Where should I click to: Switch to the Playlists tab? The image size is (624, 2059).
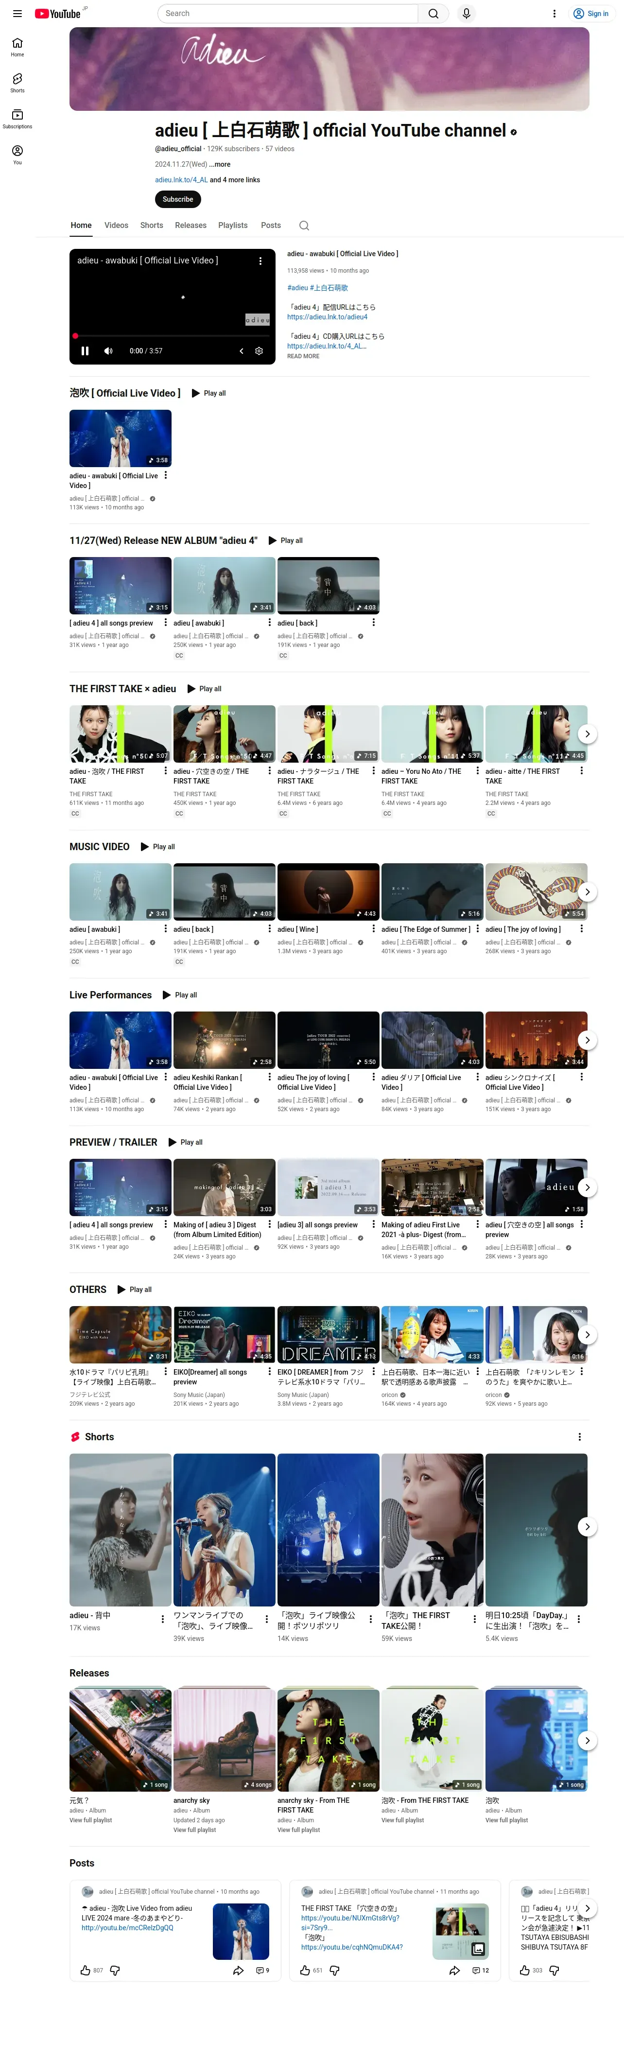[233, 226]
